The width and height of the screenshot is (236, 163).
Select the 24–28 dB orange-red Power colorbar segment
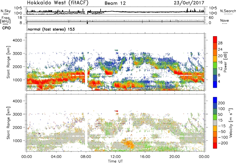pyautogui.click(x=215, y=46)
